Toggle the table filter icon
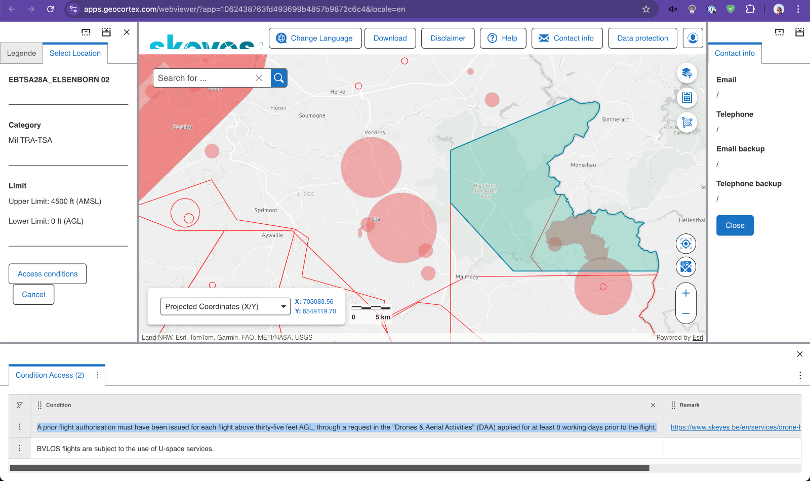Viewport: 810px width, 481px height. (19, 405)
